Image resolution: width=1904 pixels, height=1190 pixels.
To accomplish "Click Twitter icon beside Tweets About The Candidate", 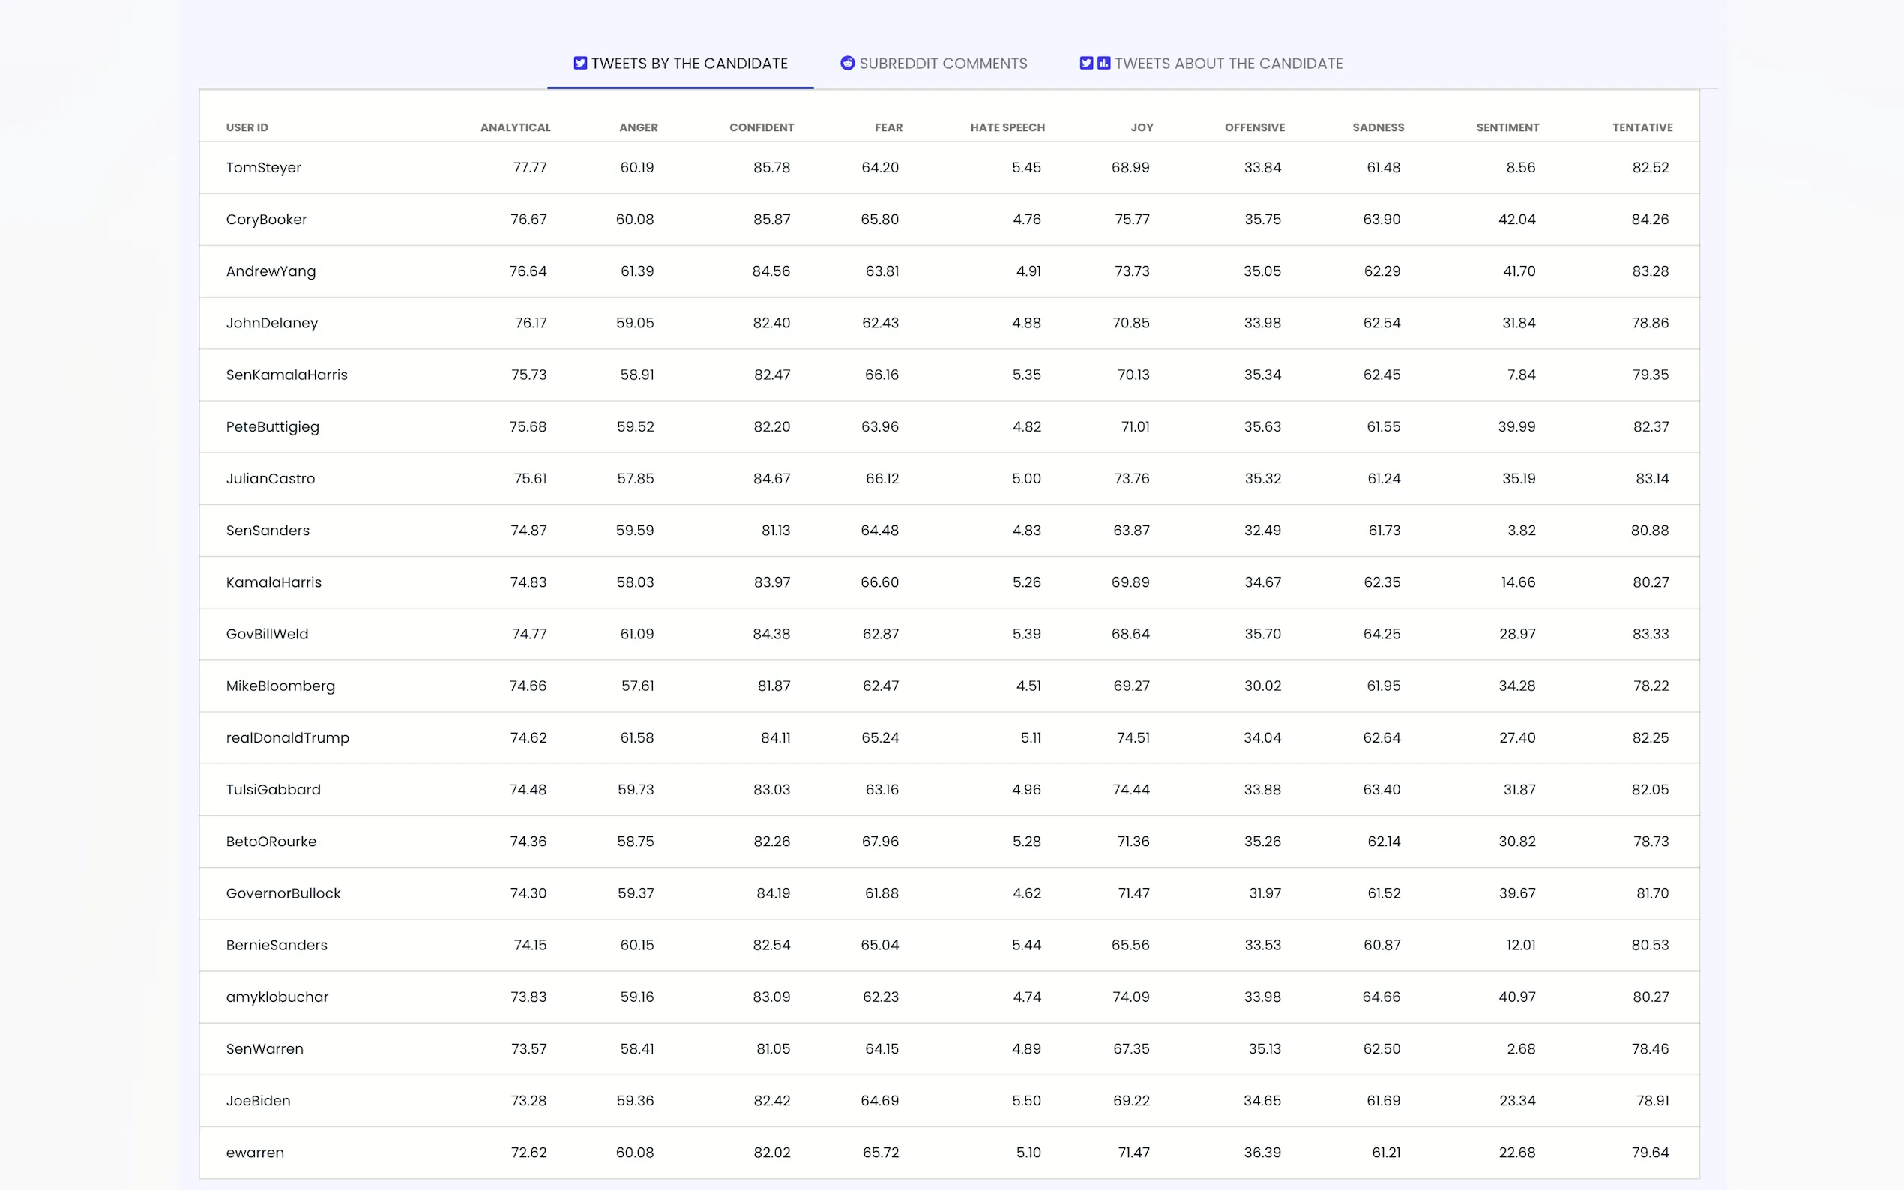I will pos(1086,63).
